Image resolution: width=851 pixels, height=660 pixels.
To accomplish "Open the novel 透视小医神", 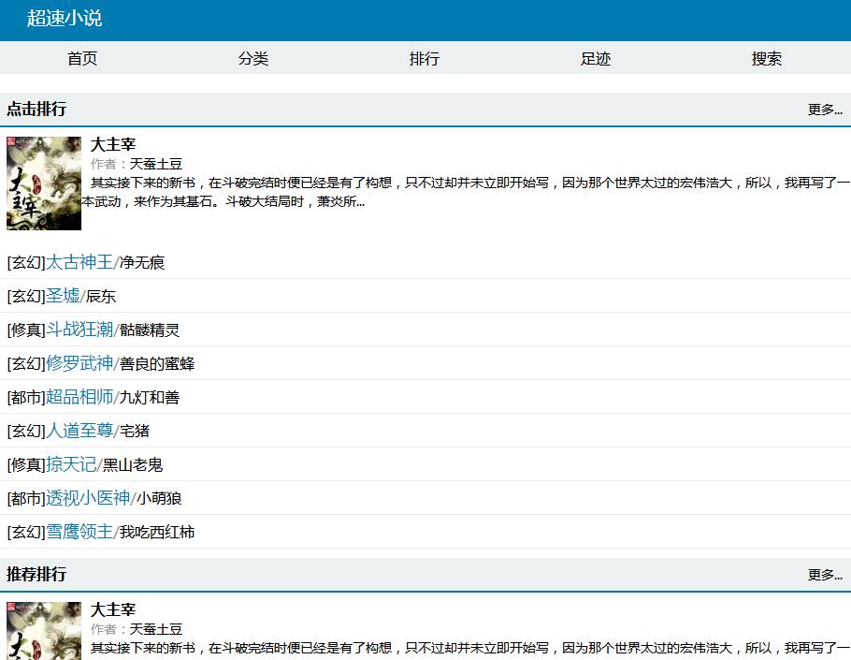I will point(92,499).
